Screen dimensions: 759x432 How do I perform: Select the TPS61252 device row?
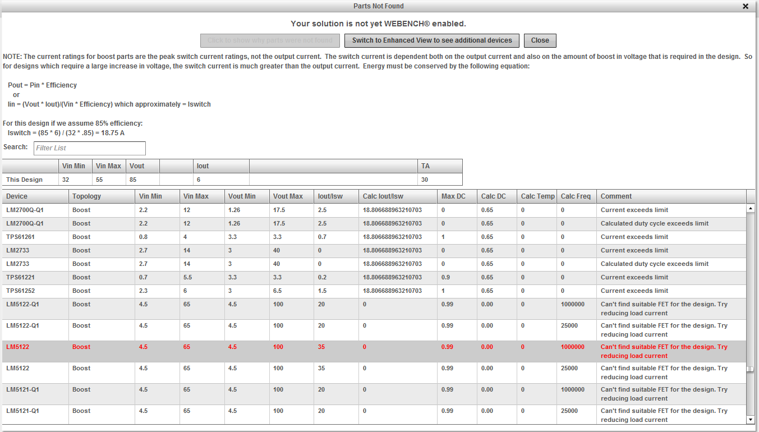click(374, 291)
